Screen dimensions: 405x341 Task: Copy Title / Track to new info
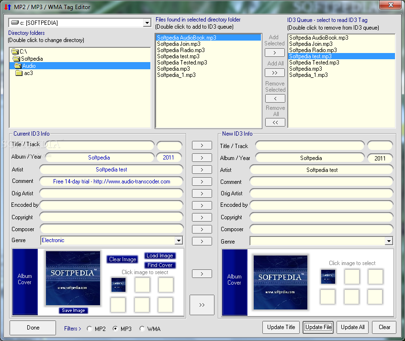tap(202, 145)
